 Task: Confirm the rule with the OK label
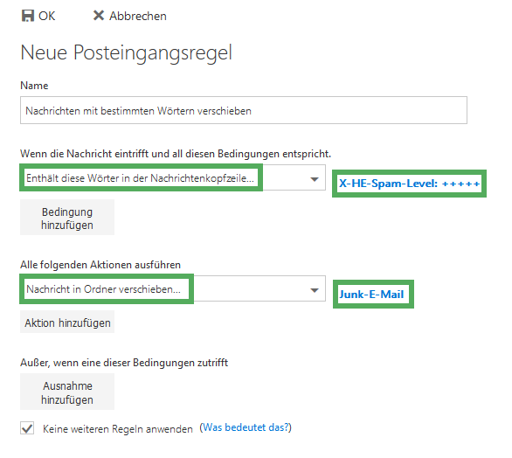46,16
